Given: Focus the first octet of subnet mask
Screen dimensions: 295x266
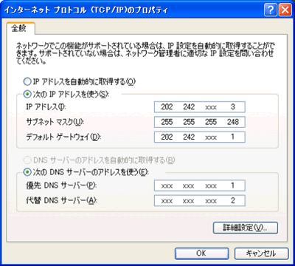Looking at the screenshot, I should tap(167, 122).
